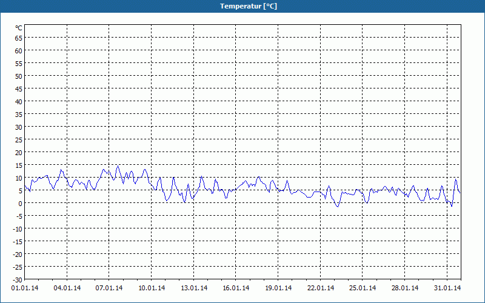
Task: Click the -15 y-axis tick label
Action: [18, 241]
